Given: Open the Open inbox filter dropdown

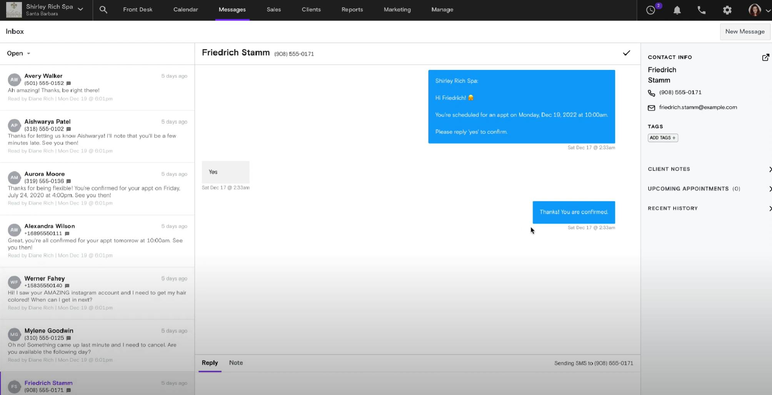Looking at the screenshot, I should tap(18, 53).
